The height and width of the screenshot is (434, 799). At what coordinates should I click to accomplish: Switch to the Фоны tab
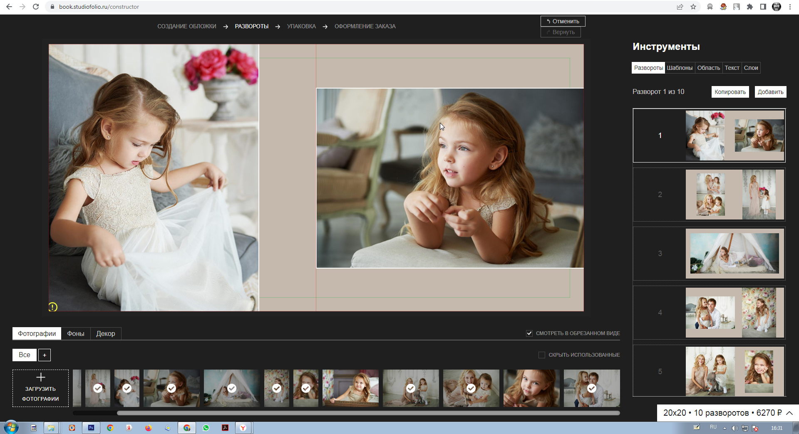pos(76,333)
